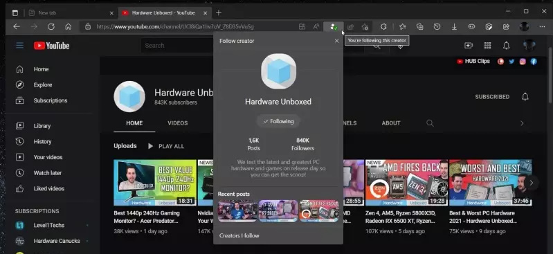Screen dimensions: 553x254
Task: Open the browser Downloads arrow icon
Action: click(x=454, y=27)
